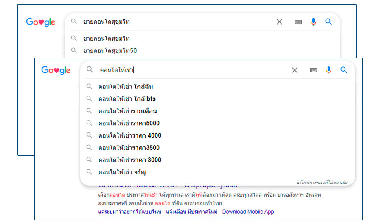Click the blue search magnifier in front search bar
This screenshot has width=382, height=223.
click(x=344, y=70)
